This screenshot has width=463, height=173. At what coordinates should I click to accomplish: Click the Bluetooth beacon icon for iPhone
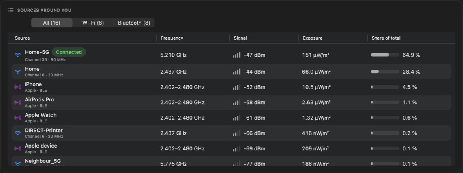tap(18, 87)
